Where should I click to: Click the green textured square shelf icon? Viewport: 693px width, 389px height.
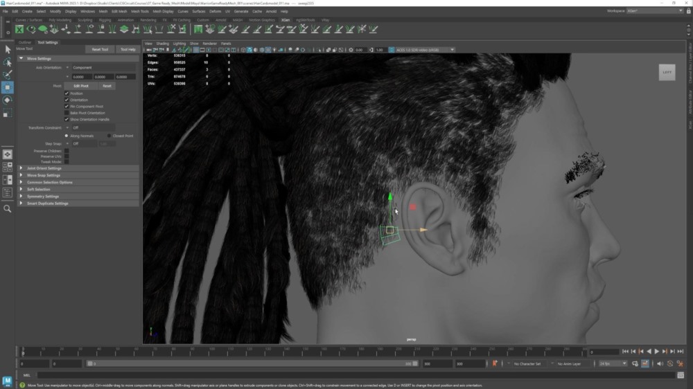pyautogui.click(x=198, y=29)
